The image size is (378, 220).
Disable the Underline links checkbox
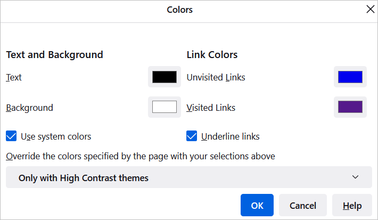[x=192, y=136]
